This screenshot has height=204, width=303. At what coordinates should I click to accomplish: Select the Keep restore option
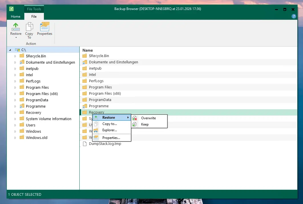point(145,124)
